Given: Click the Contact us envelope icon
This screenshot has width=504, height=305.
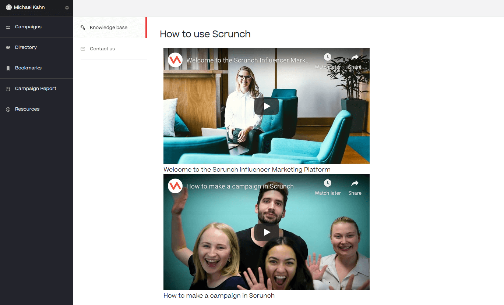Looking at the screenshot, I should (83, 49).
